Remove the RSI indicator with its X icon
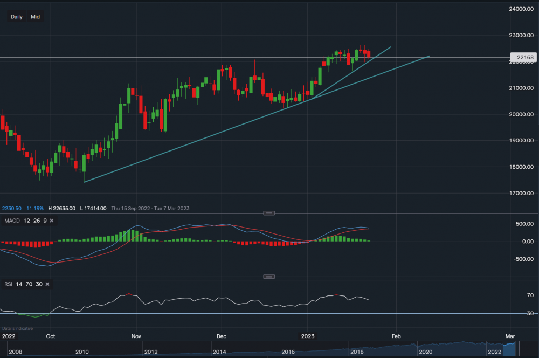 tap(47, 284)
